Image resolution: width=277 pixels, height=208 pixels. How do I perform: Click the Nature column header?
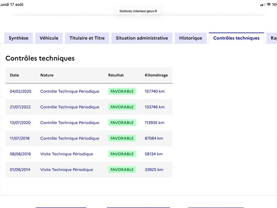pos(47,75)
